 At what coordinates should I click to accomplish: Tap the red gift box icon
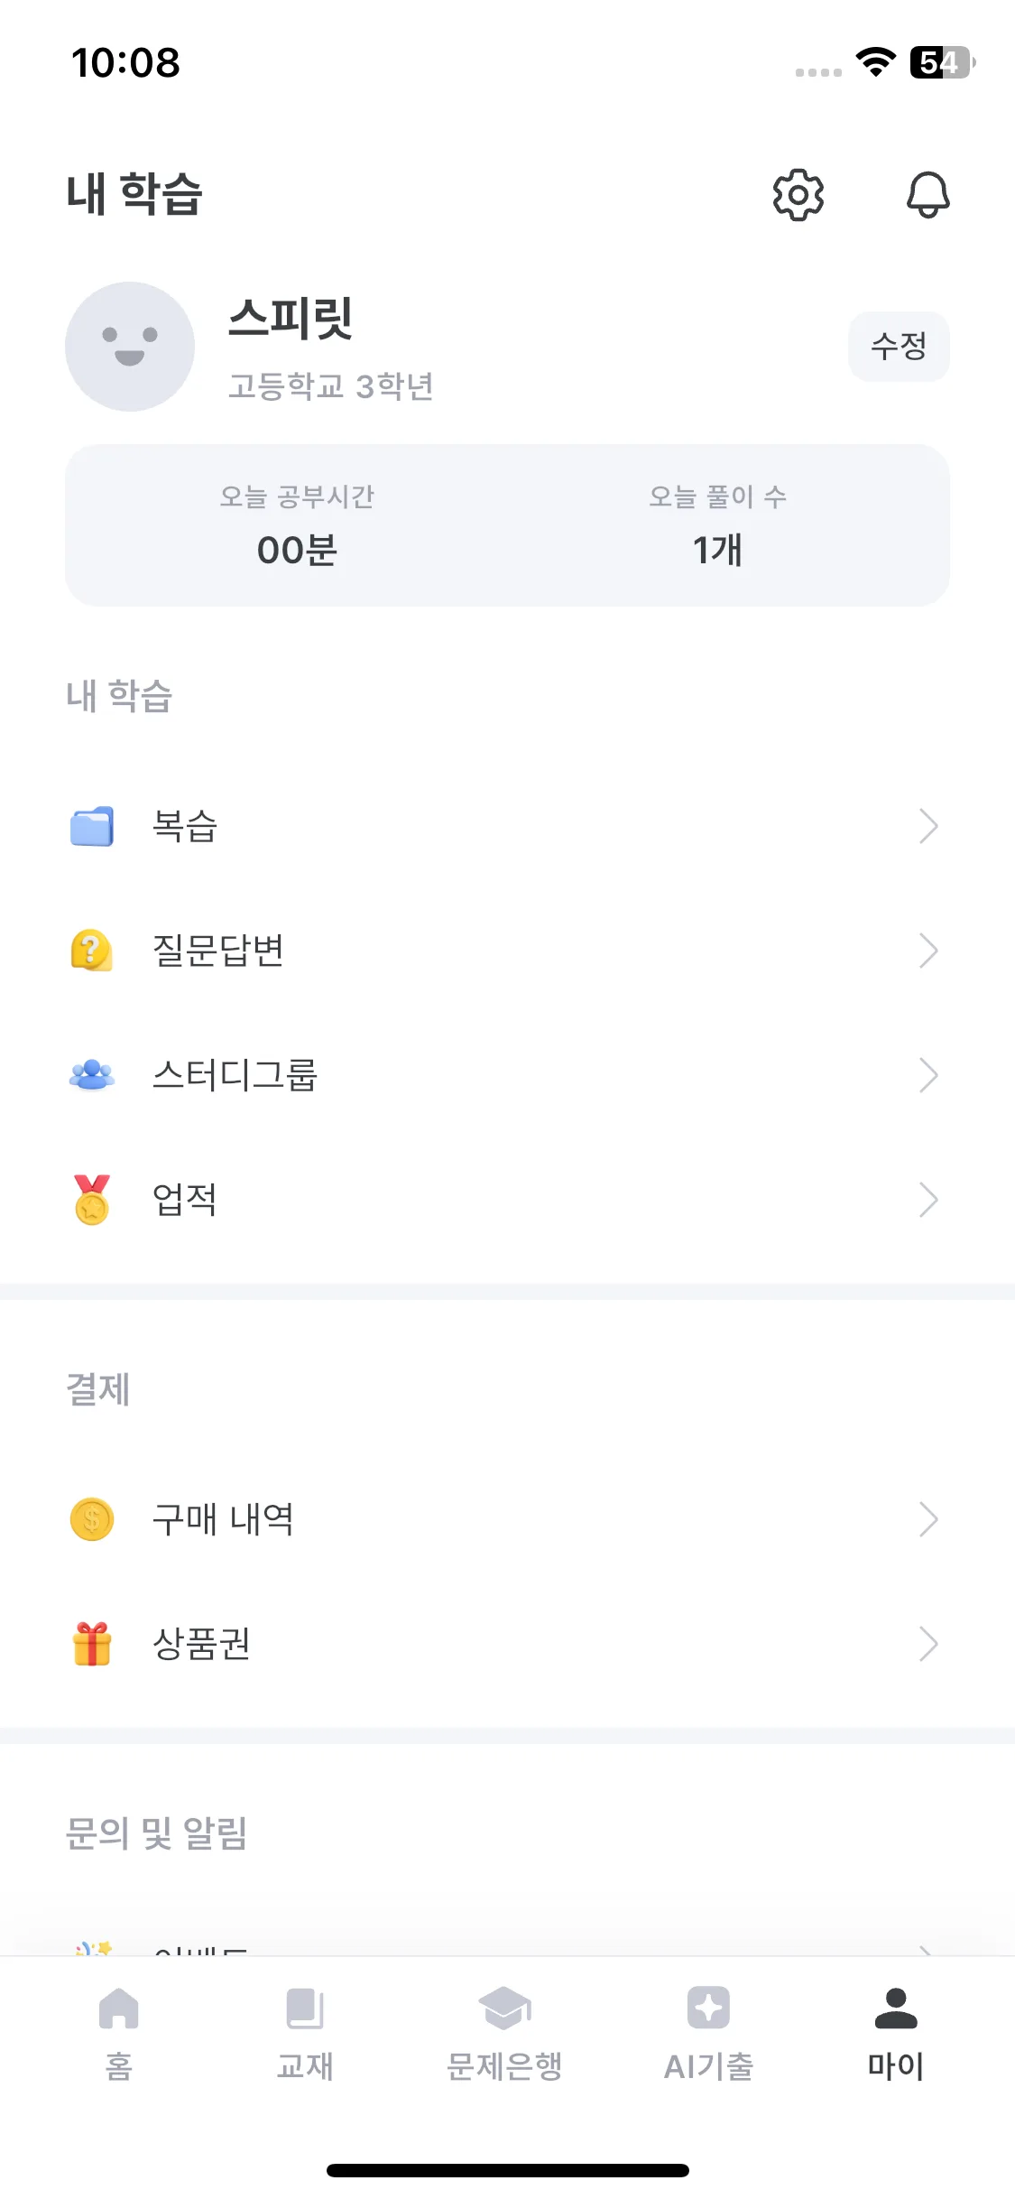tap(92, 1644)
